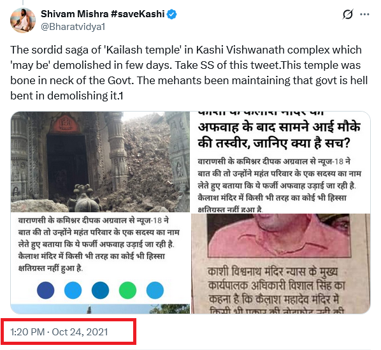Open Shivam Mishra's profile avatar
Viewport: 381px width, 350px height.
coord(23,20)
